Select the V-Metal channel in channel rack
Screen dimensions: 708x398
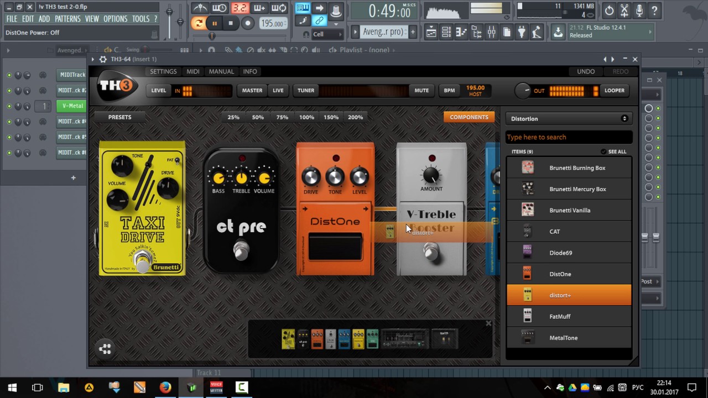coord(72,106)
